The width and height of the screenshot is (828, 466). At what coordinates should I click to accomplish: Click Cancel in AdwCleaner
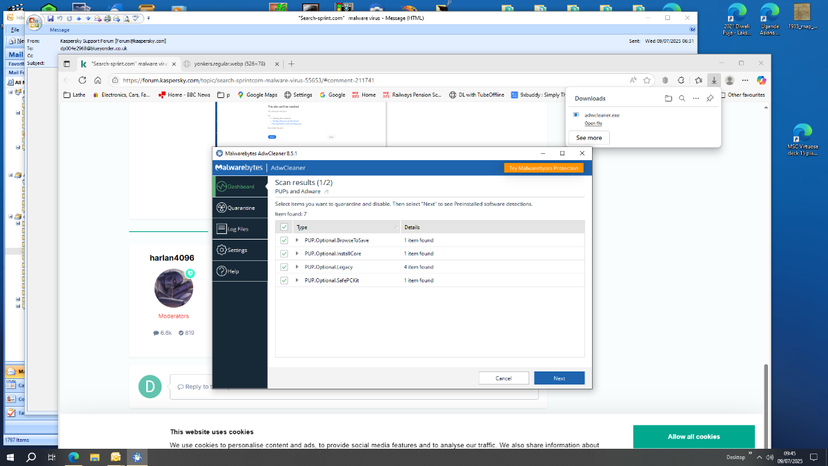point(504,378)
